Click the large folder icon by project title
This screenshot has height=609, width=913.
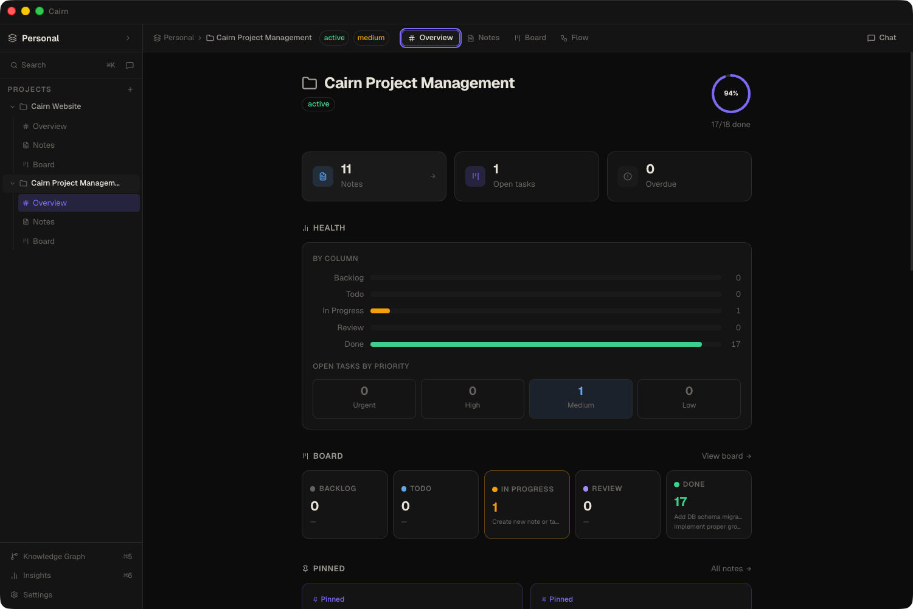click(x=310, y=83)
